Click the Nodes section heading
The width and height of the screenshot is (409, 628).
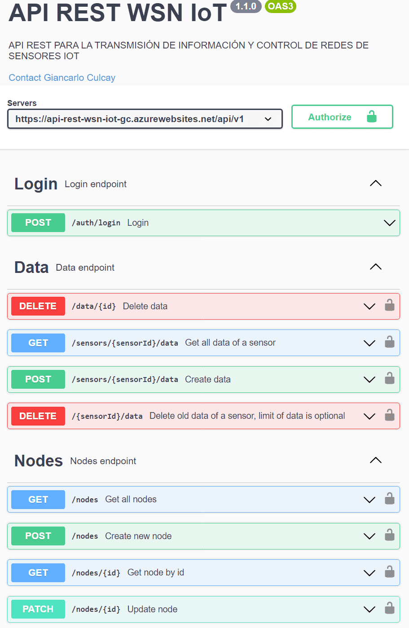(39, 461)
